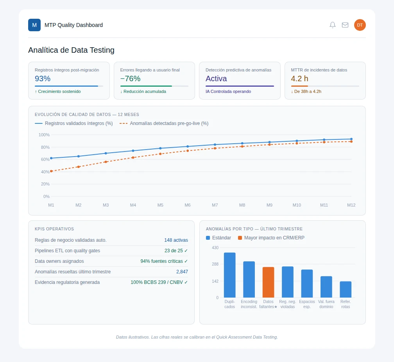This screenshot has height=362, width=394.
Task: Click the M7 axis label
Action: coord(215,205)
